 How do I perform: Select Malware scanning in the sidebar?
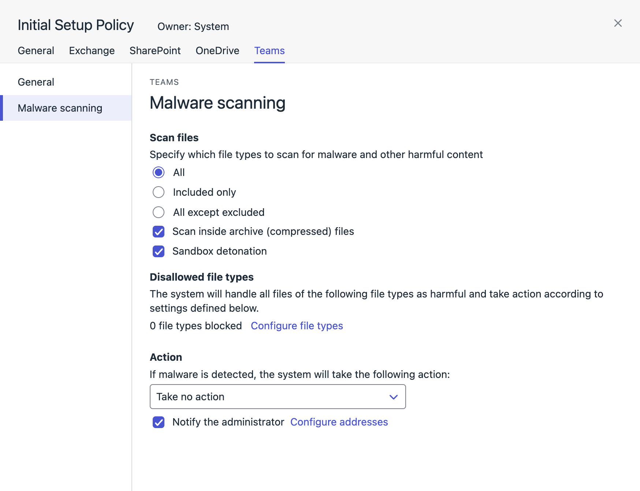(60, 108)
